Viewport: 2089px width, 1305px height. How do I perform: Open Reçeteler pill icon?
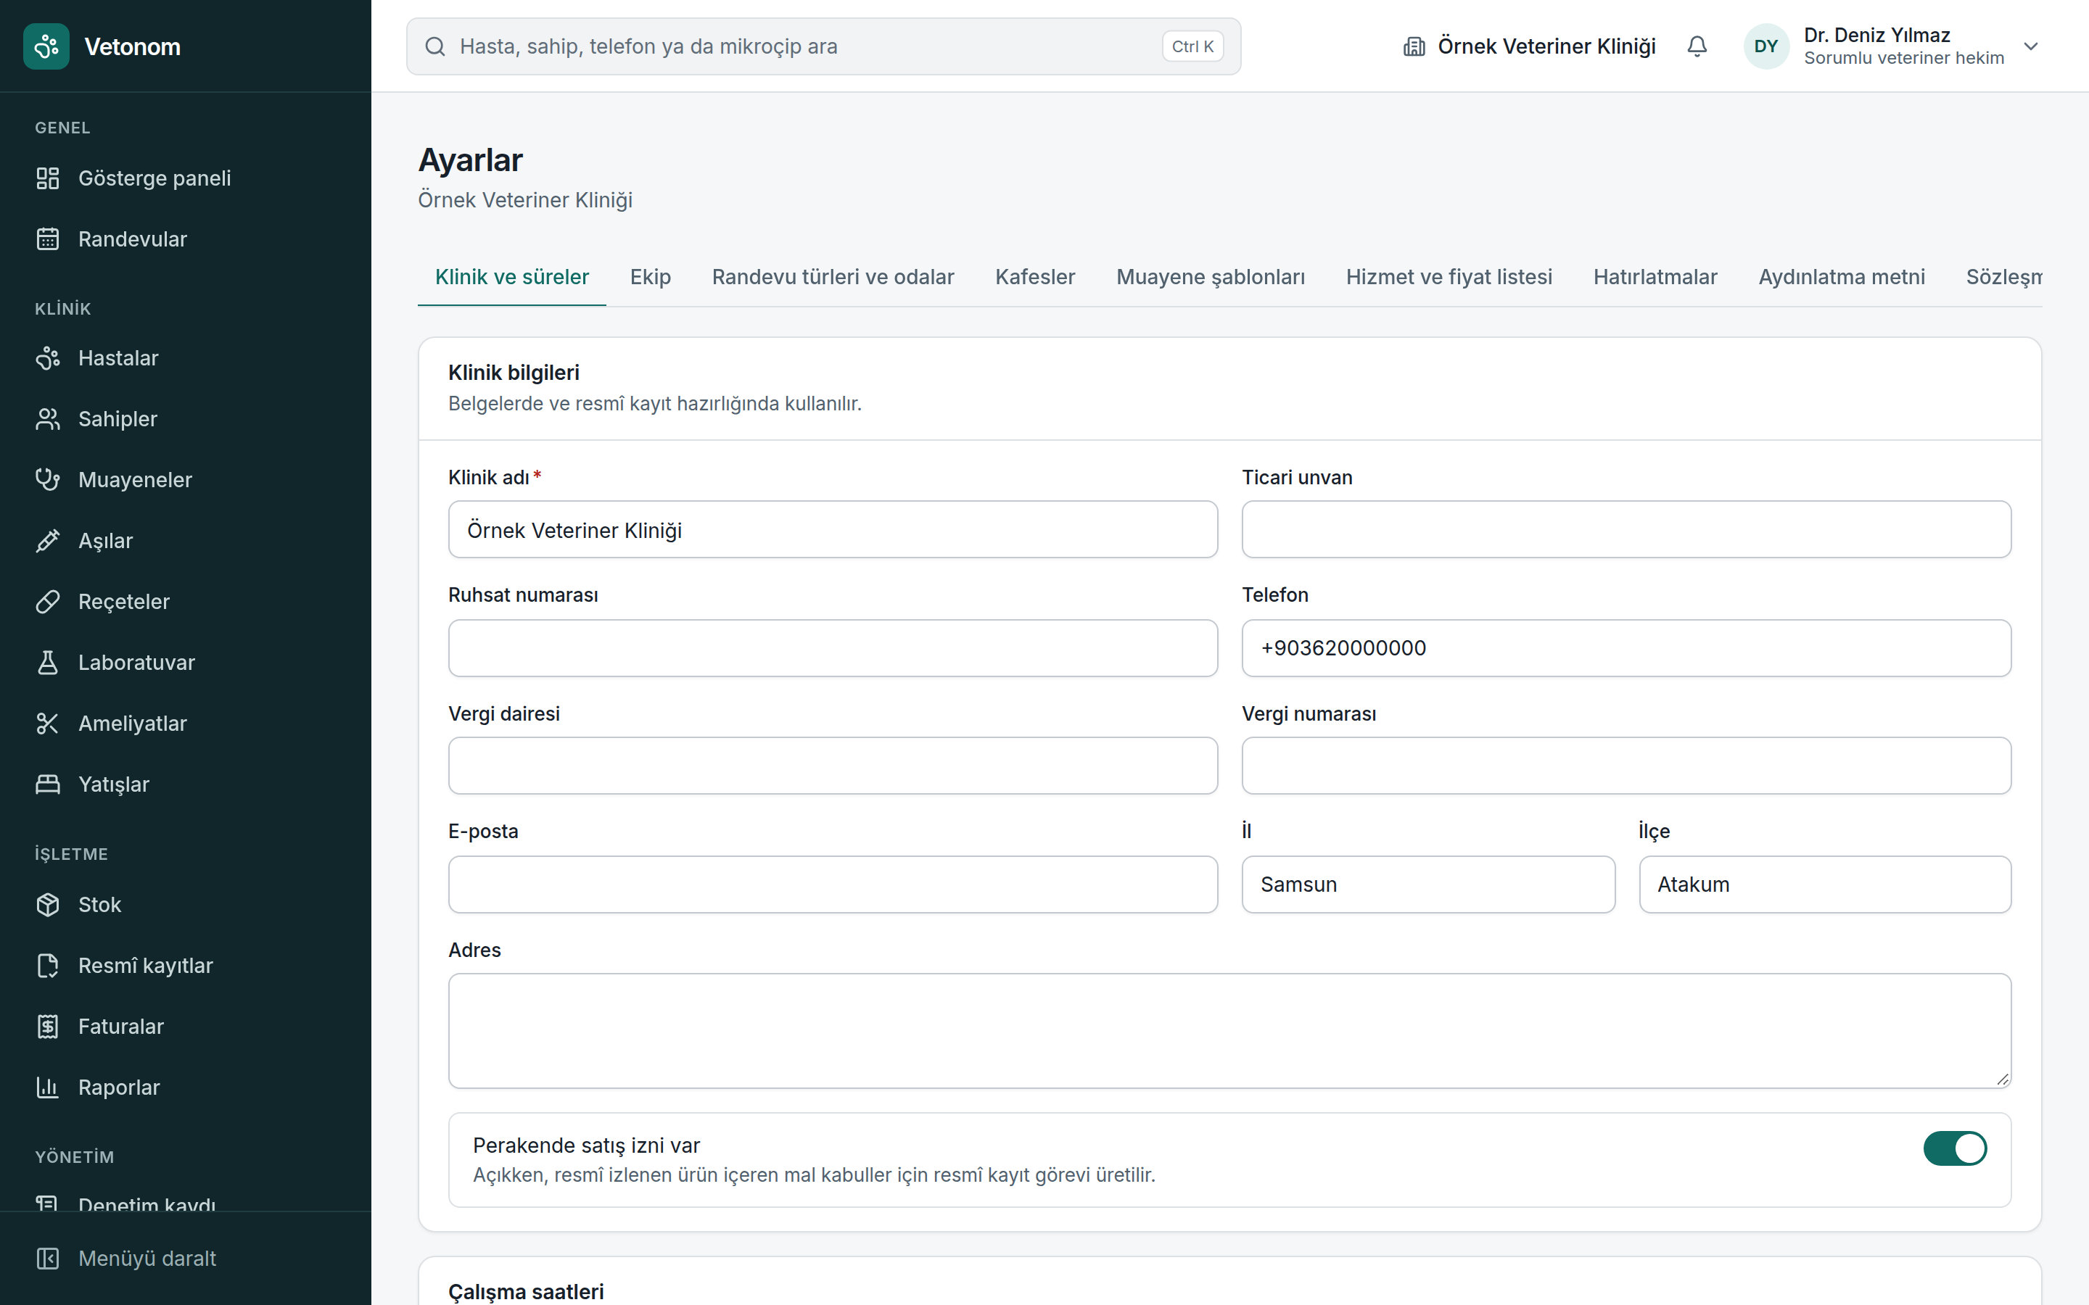coord(47,602)
